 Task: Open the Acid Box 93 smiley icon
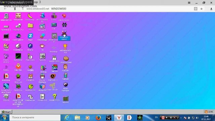pyautogui.click(x=31, y=86)
